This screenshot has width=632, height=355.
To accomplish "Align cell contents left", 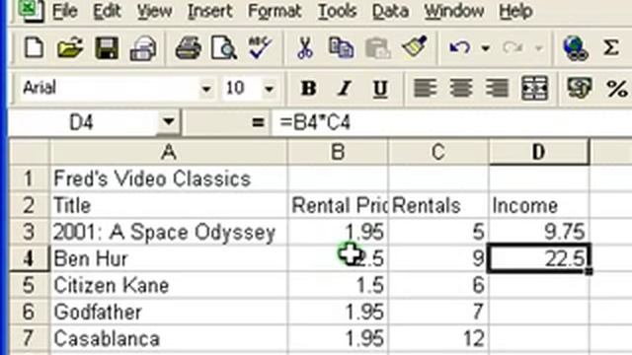I will (425, 88).
